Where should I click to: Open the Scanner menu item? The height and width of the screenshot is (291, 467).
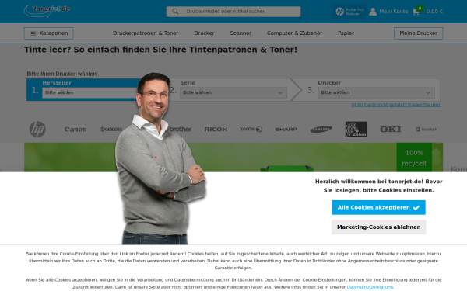pos(241,33)
